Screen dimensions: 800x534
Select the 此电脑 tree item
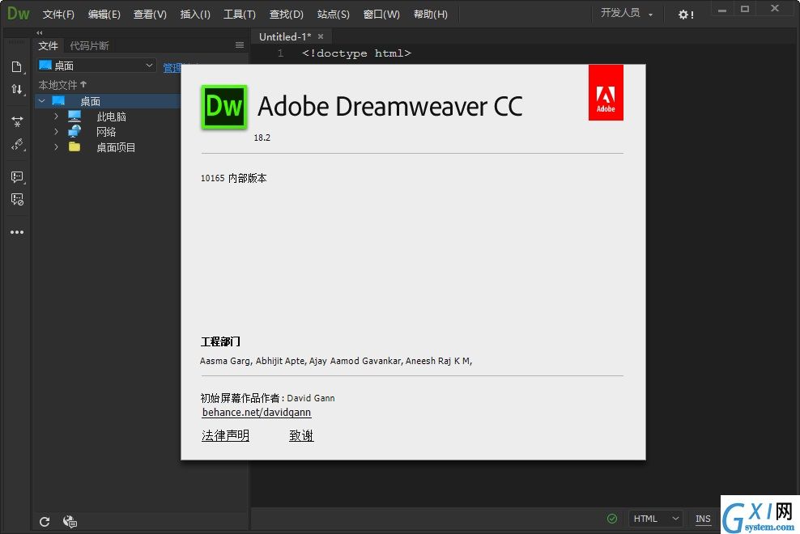(x=111, y=117)
